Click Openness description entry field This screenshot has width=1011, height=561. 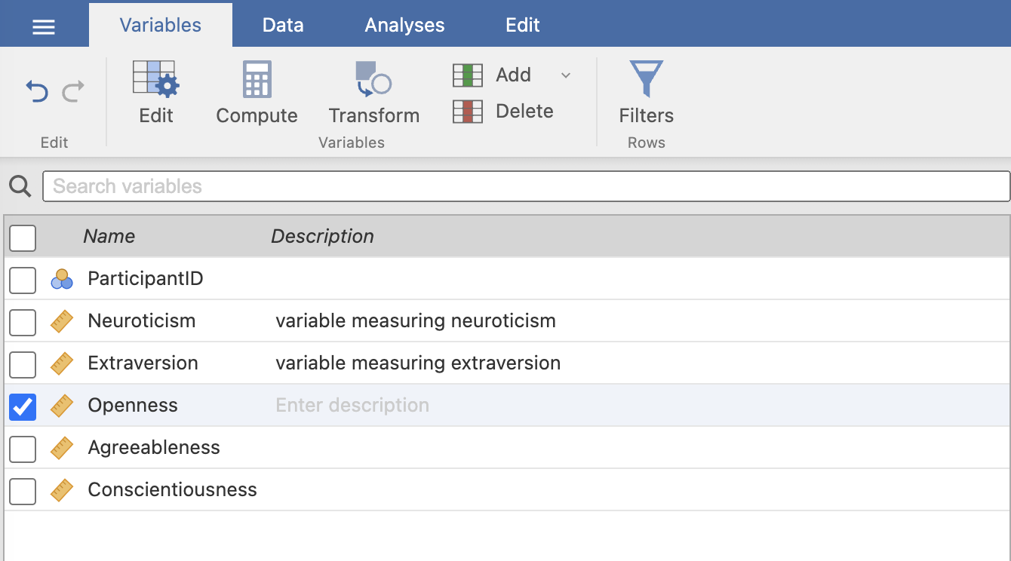coord(352,406)
